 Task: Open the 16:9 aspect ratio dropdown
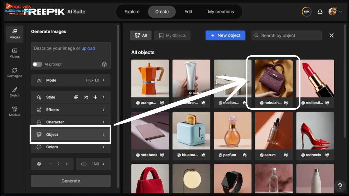93,164
